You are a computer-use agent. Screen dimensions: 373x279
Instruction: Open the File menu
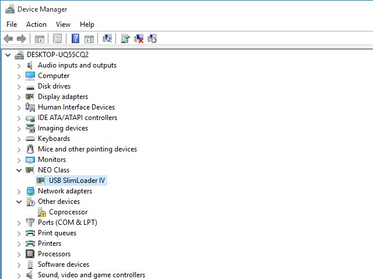(x=12, y=24)
